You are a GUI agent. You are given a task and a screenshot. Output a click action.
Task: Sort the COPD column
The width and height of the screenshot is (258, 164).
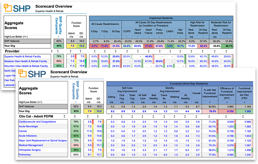[x=127, y=51]
